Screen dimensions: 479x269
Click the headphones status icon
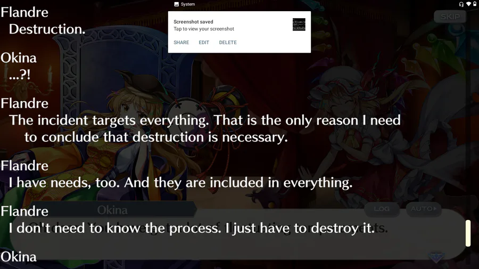point(461,4)
